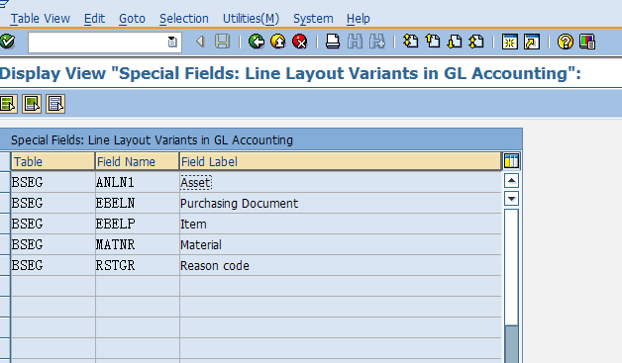Click the Reason code label cell

341,265
